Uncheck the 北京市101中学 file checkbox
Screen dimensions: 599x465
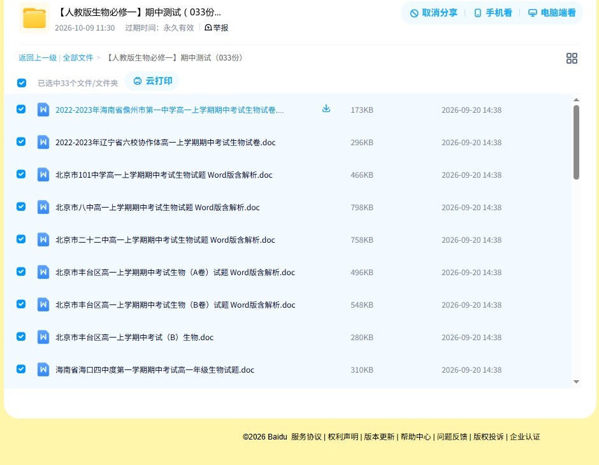point(21,174)
